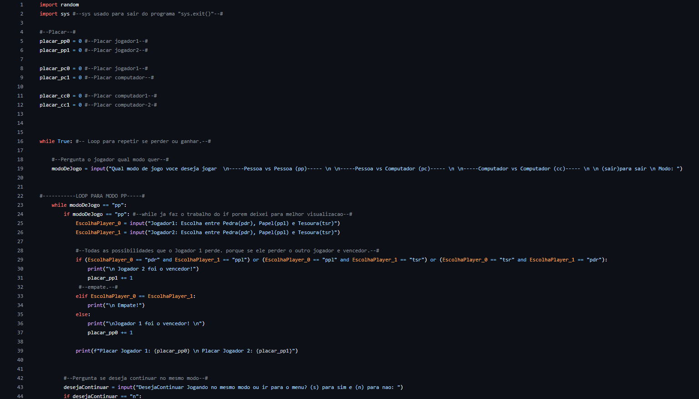Click line number 43 in the gutter
Screen dimensions: 699x399
(20, 387)
